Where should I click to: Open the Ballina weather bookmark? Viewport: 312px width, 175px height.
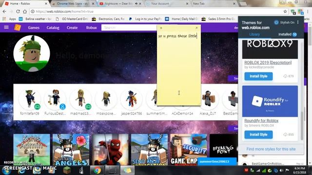coord(35,19)
